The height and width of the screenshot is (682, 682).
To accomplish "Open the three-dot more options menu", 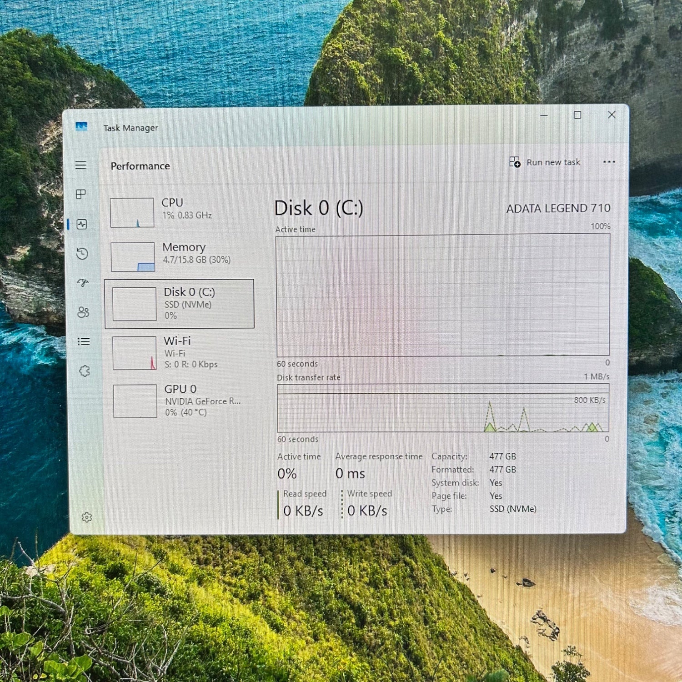I will tap(609, 162).
